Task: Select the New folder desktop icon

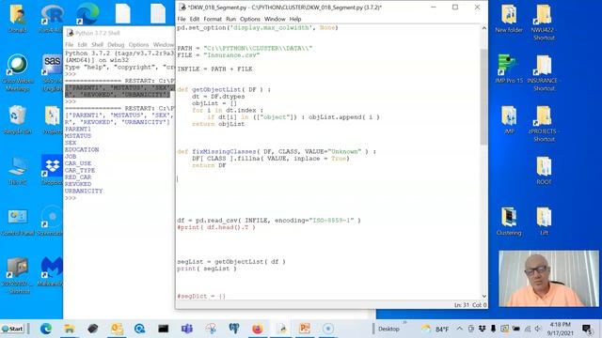Action: click(509, 19)
